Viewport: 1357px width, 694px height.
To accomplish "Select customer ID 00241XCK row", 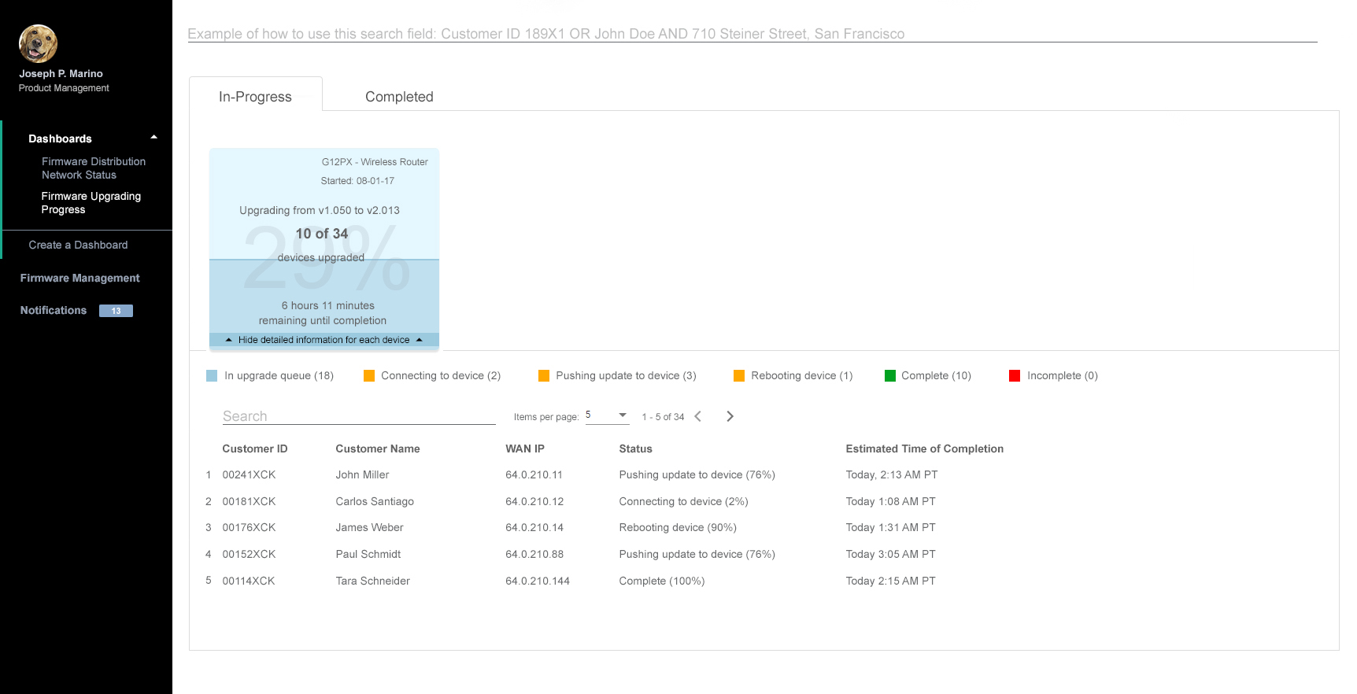I will pyautogui.click(x=249, y=474).
